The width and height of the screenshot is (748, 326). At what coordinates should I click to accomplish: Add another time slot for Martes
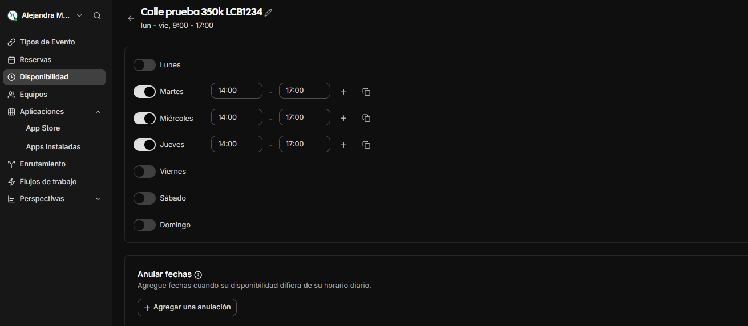(x=343, y=92)
